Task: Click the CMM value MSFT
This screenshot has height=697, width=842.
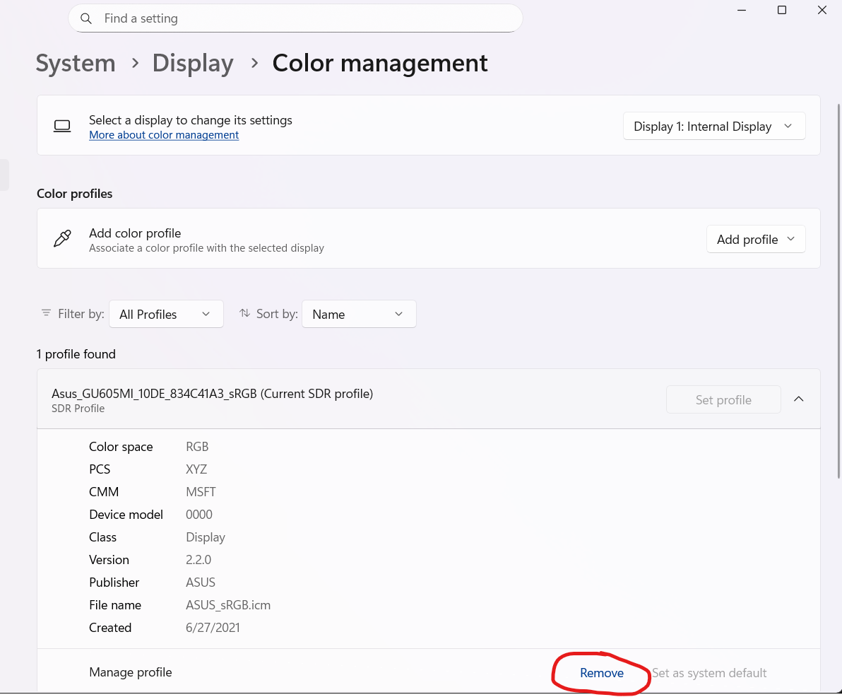Action: pyautogui.click(x=201, y=492)
